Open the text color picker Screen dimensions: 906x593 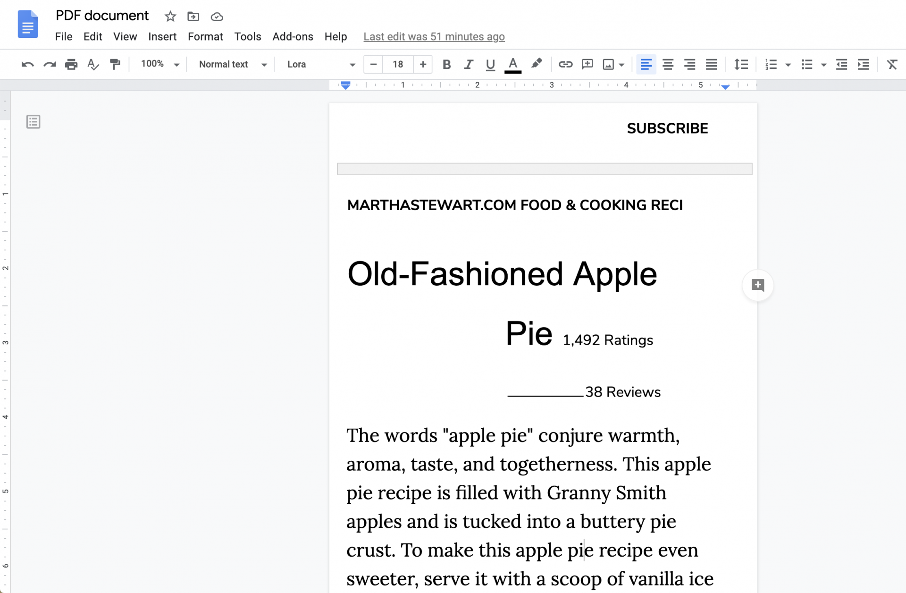[512, 64]
